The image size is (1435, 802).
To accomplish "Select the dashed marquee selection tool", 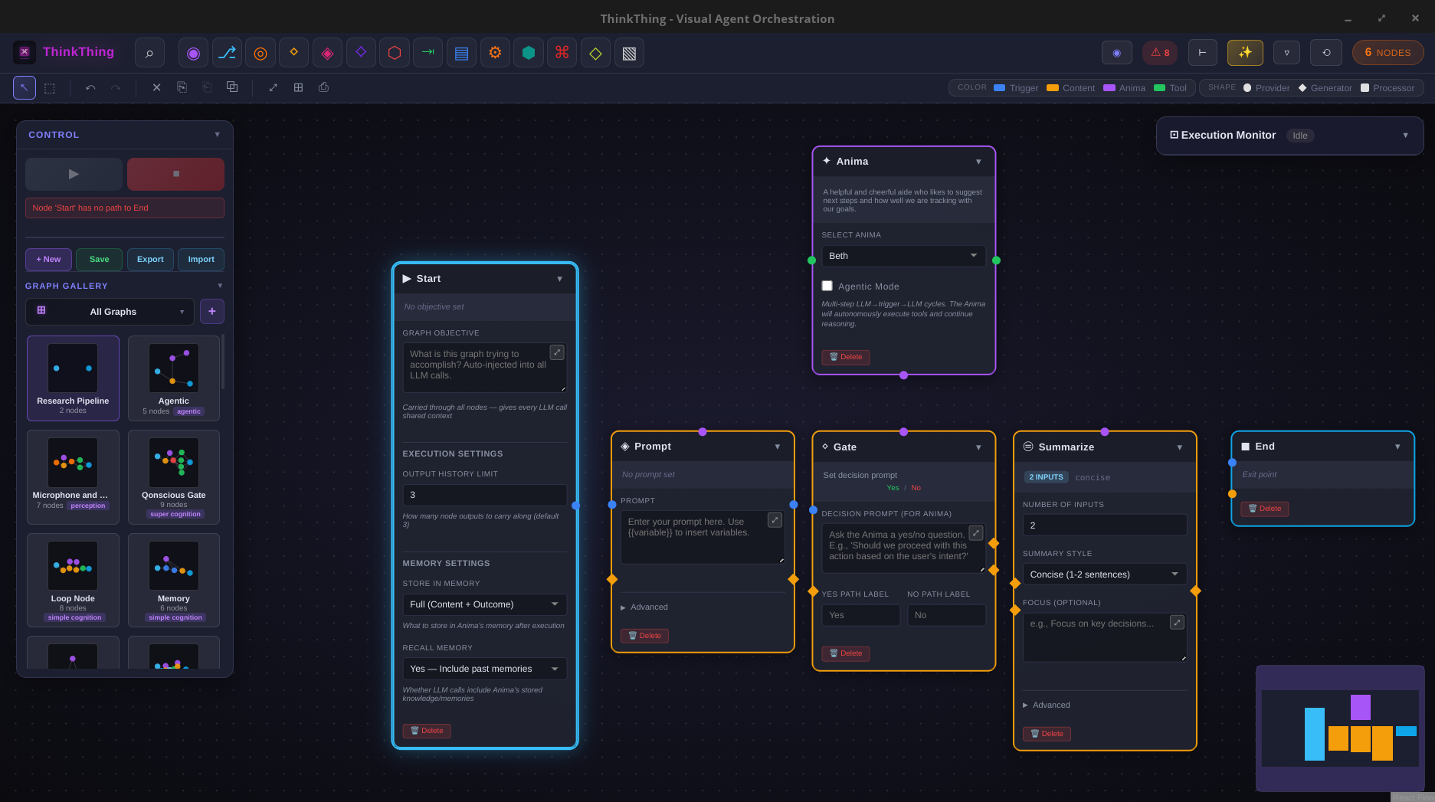I will (x=50, y=87).
